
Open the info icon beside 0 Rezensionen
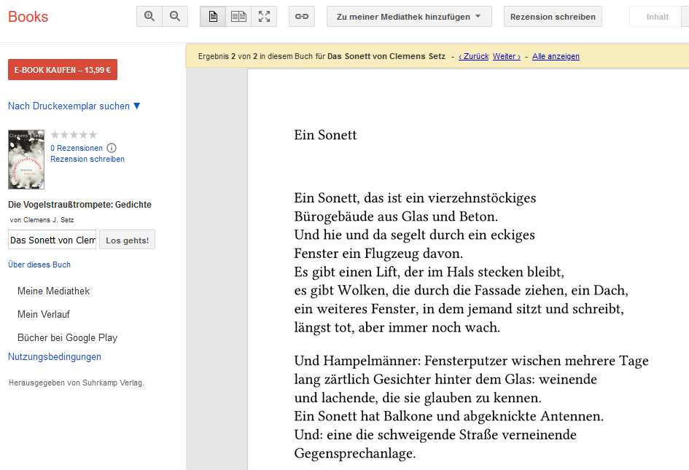click(x=112, y=148)
